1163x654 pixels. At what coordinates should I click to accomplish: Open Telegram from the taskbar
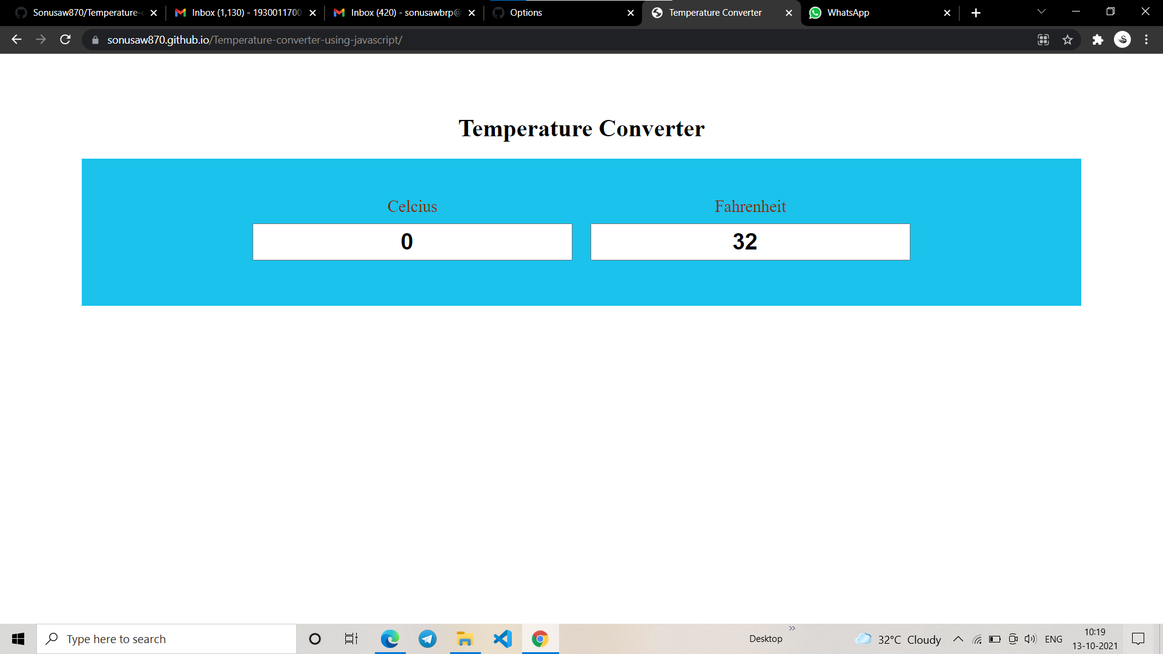point(428,639)
